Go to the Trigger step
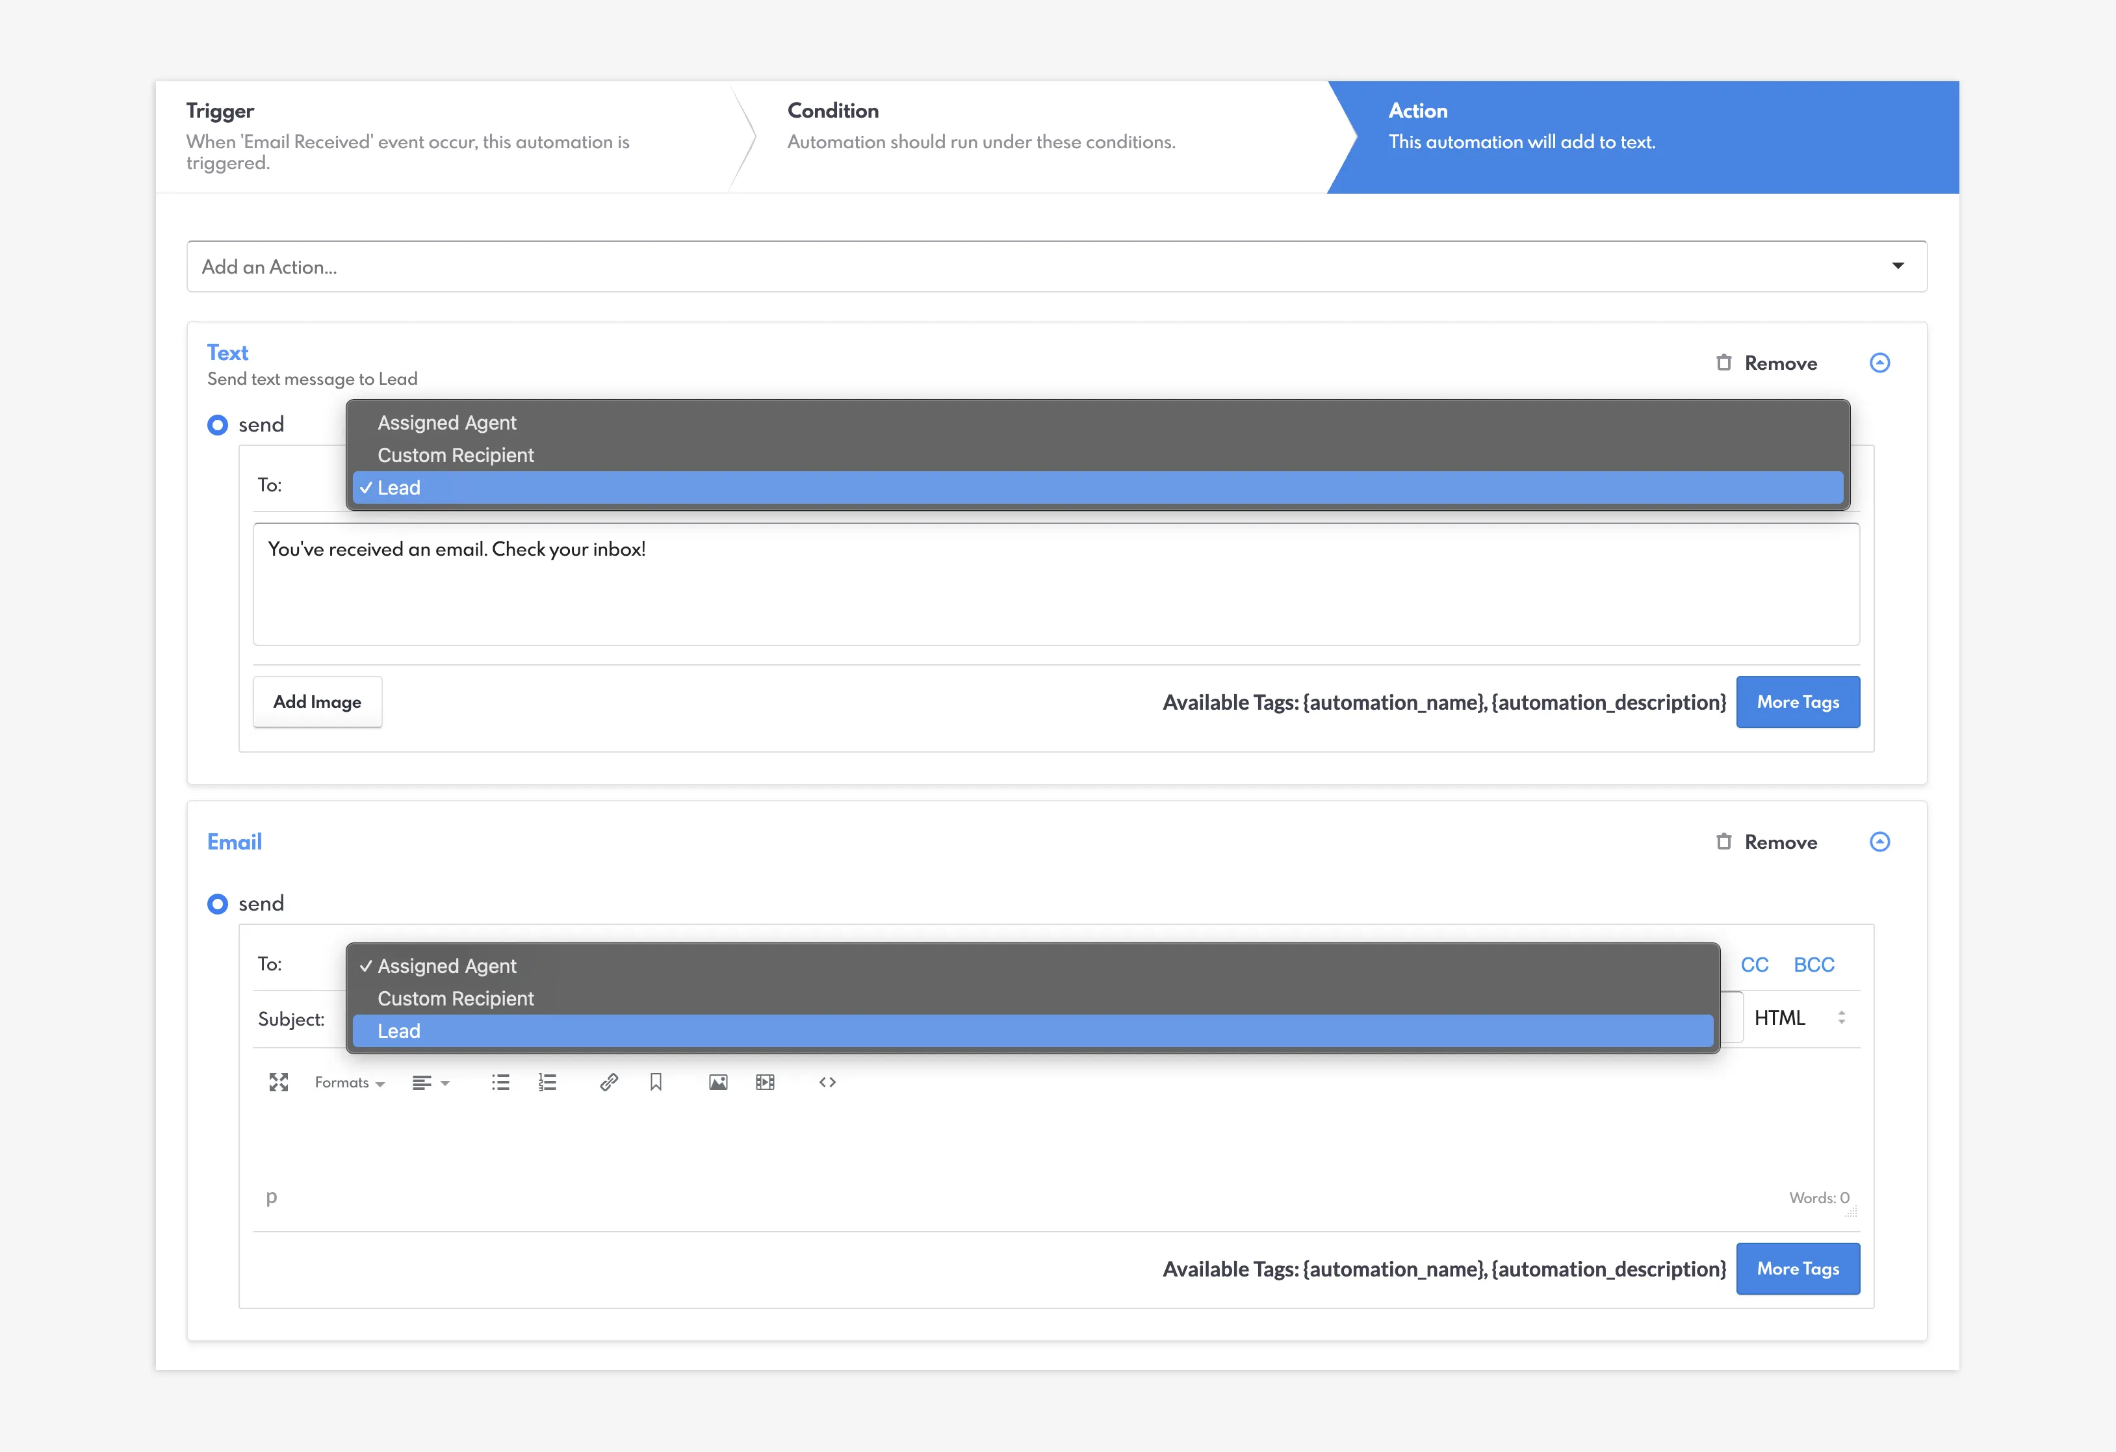This screenshot has height=1452, width=2116. coord(443,136)
